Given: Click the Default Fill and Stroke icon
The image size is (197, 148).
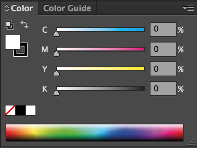Looking at the screenshot, I should point(9,25).
